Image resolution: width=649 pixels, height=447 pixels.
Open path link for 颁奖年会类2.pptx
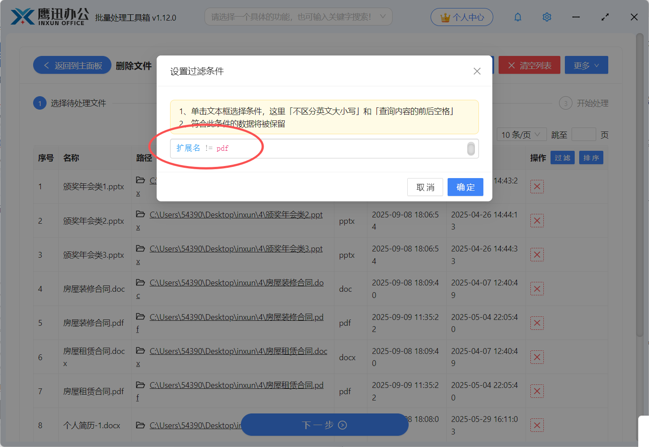coord(236,215)
